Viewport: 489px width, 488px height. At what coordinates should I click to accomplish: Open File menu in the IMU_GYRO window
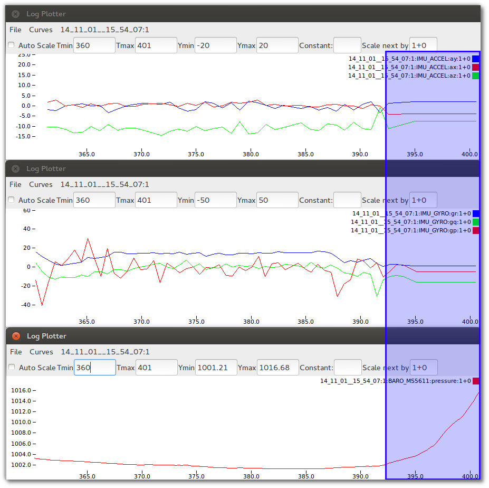point(15,184)
